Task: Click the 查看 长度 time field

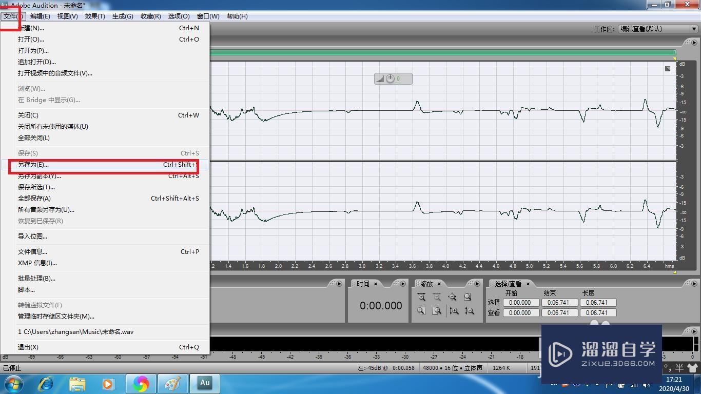Action: pos(598,313)
